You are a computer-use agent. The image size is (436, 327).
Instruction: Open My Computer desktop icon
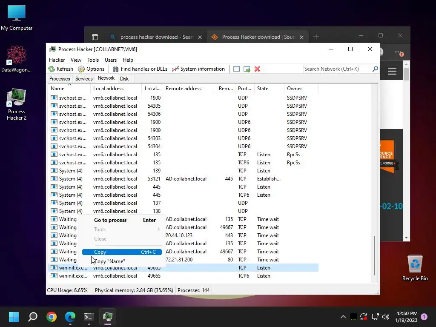17,18
